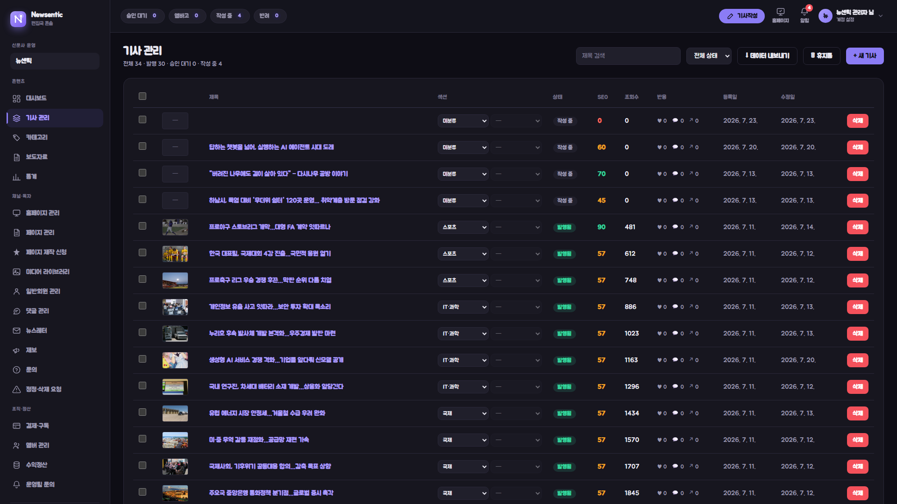This screenshot has height=504, width=897.
Task: Open IT·과학 section dropdown in 886 views row
Action: click(463, 307)
